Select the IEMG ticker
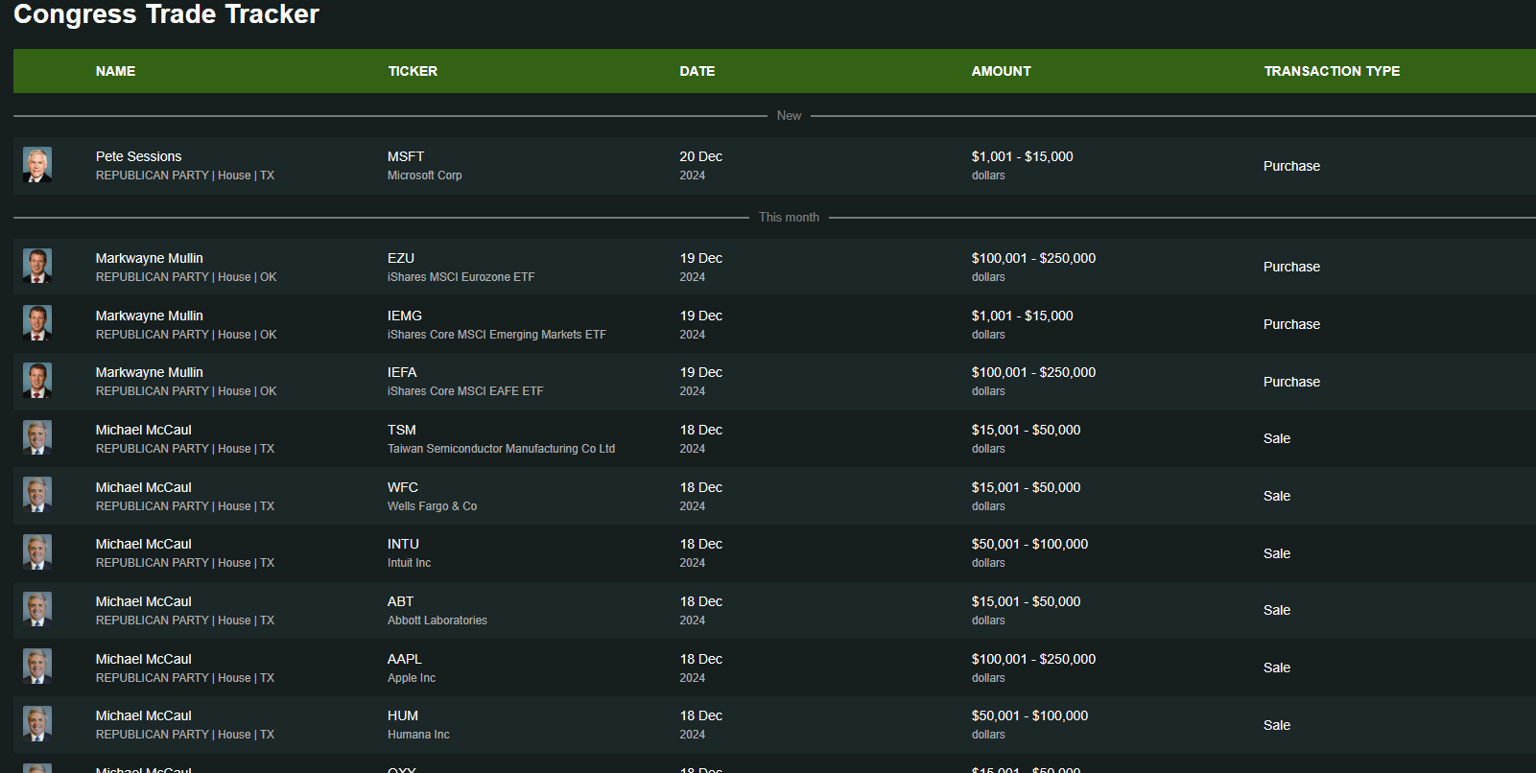The image size is (1536, 773). coord(405,316)
